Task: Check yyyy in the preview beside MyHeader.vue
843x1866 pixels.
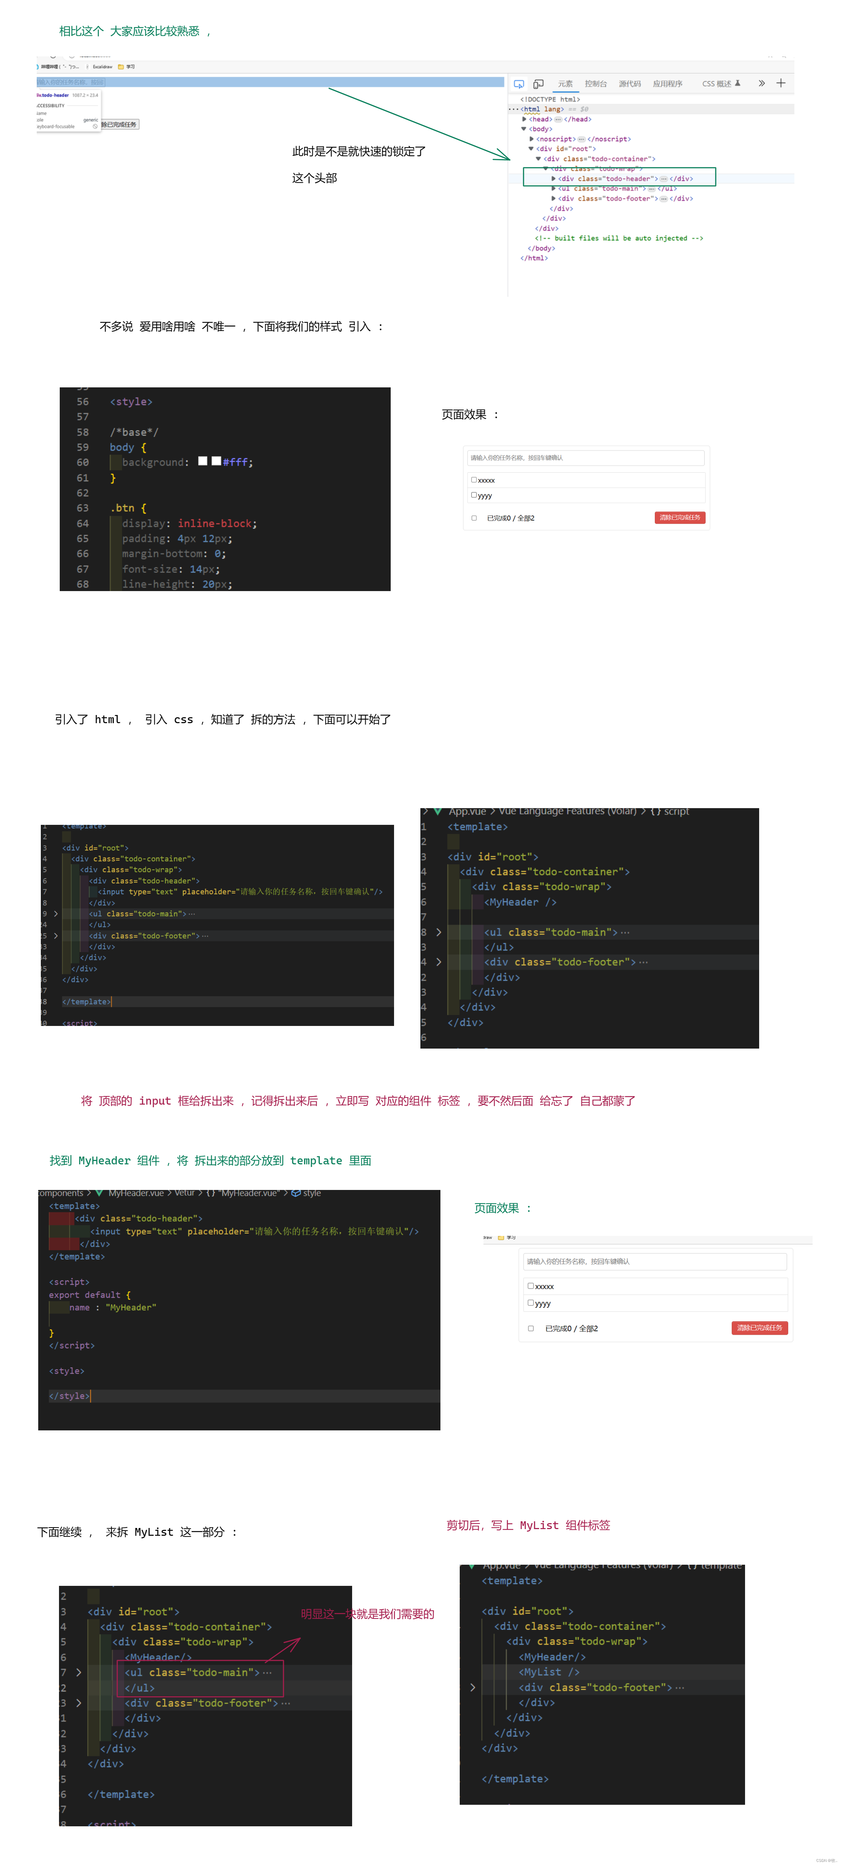Action: pos(531,1303)
